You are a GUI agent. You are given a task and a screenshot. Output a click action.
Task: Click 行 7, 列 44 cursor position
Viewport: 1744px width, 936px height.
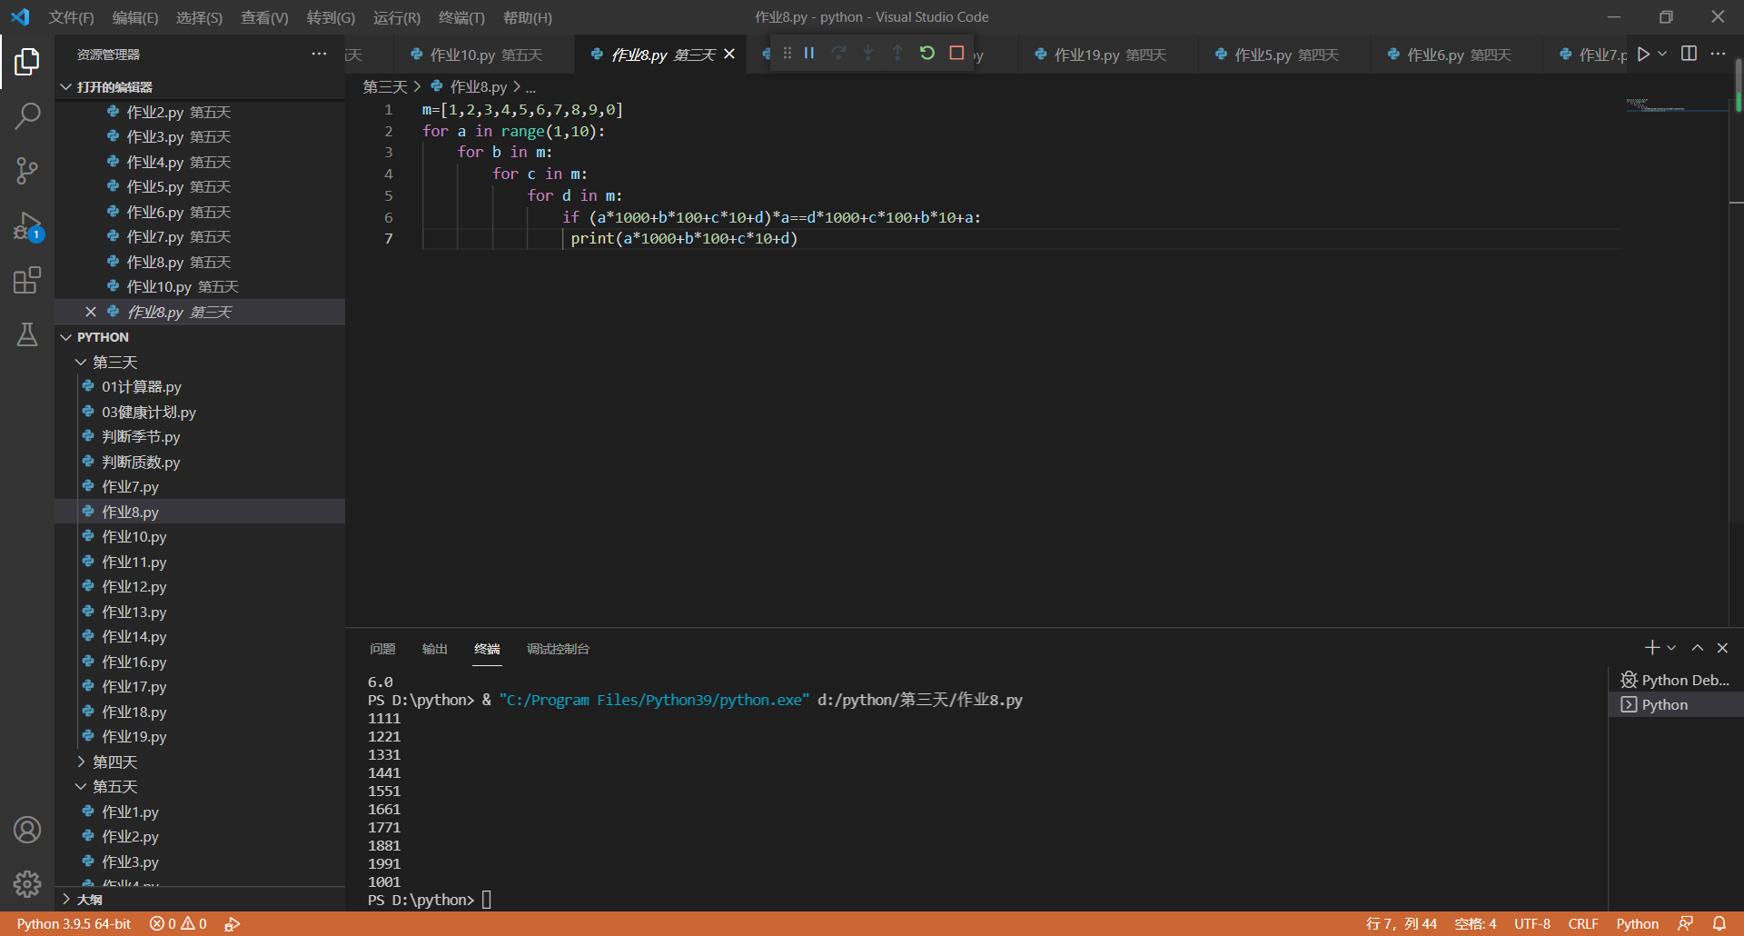(x=1402, y=923)
